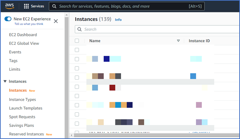240x139 pixels.
Task: Click the table horizontal scroll-left arrow
Action: tap(72, 135)
